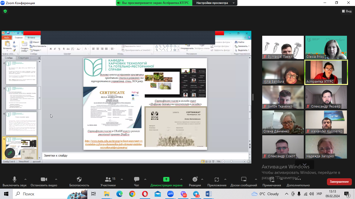
Task: Open the Layout (Макет) dropdown
Action: point(35,42)
